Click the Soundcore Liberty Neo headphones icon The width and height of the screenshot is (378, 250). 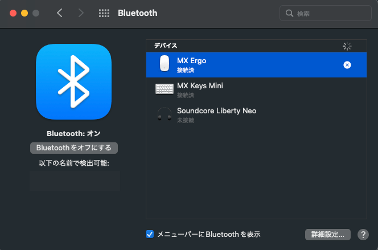(x=165, y=114)
